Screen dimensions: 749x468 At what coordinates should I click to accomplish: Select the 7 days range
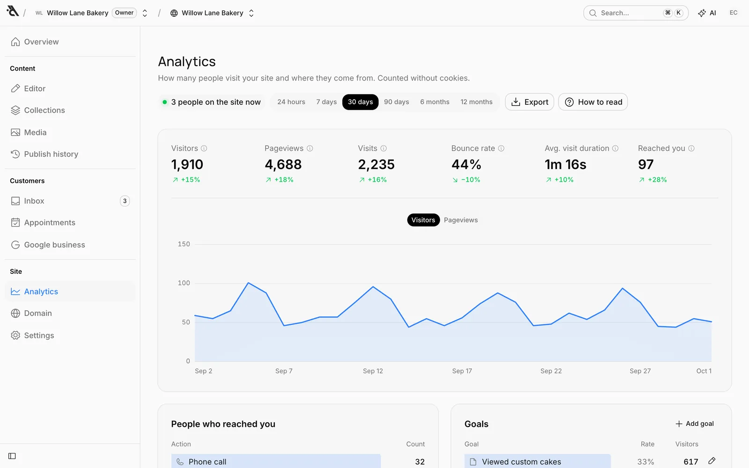326,102
